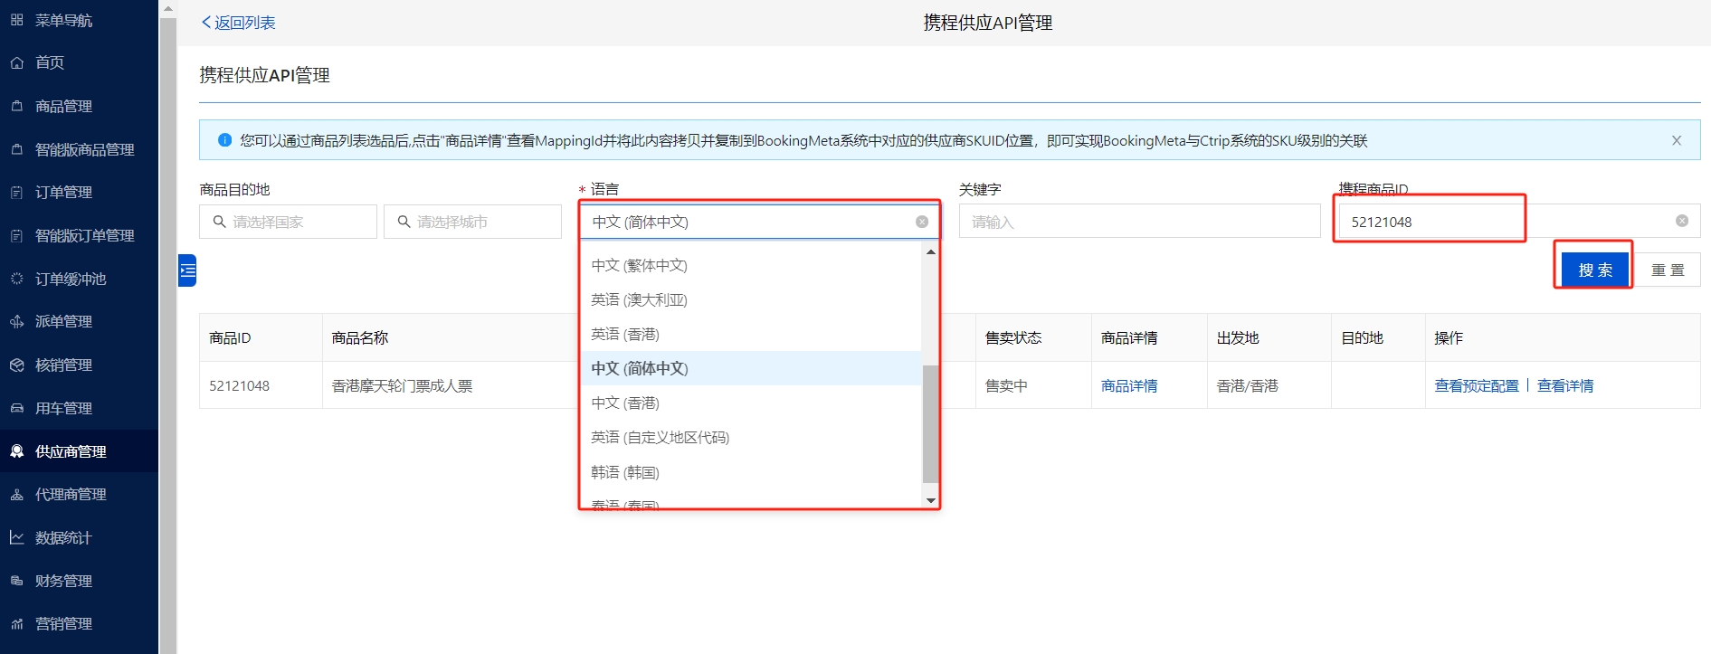Click the document icon beside 订单管理
The width and height of the screenshot is (1711, 654).
[x=16, y=192]
